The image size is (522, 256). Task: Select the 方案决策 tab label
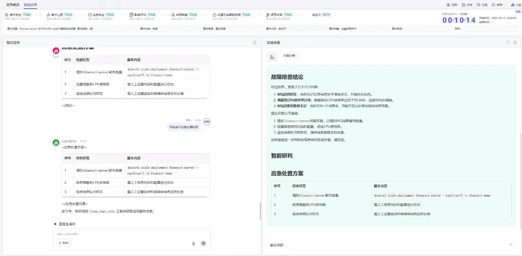pos(289,56)
